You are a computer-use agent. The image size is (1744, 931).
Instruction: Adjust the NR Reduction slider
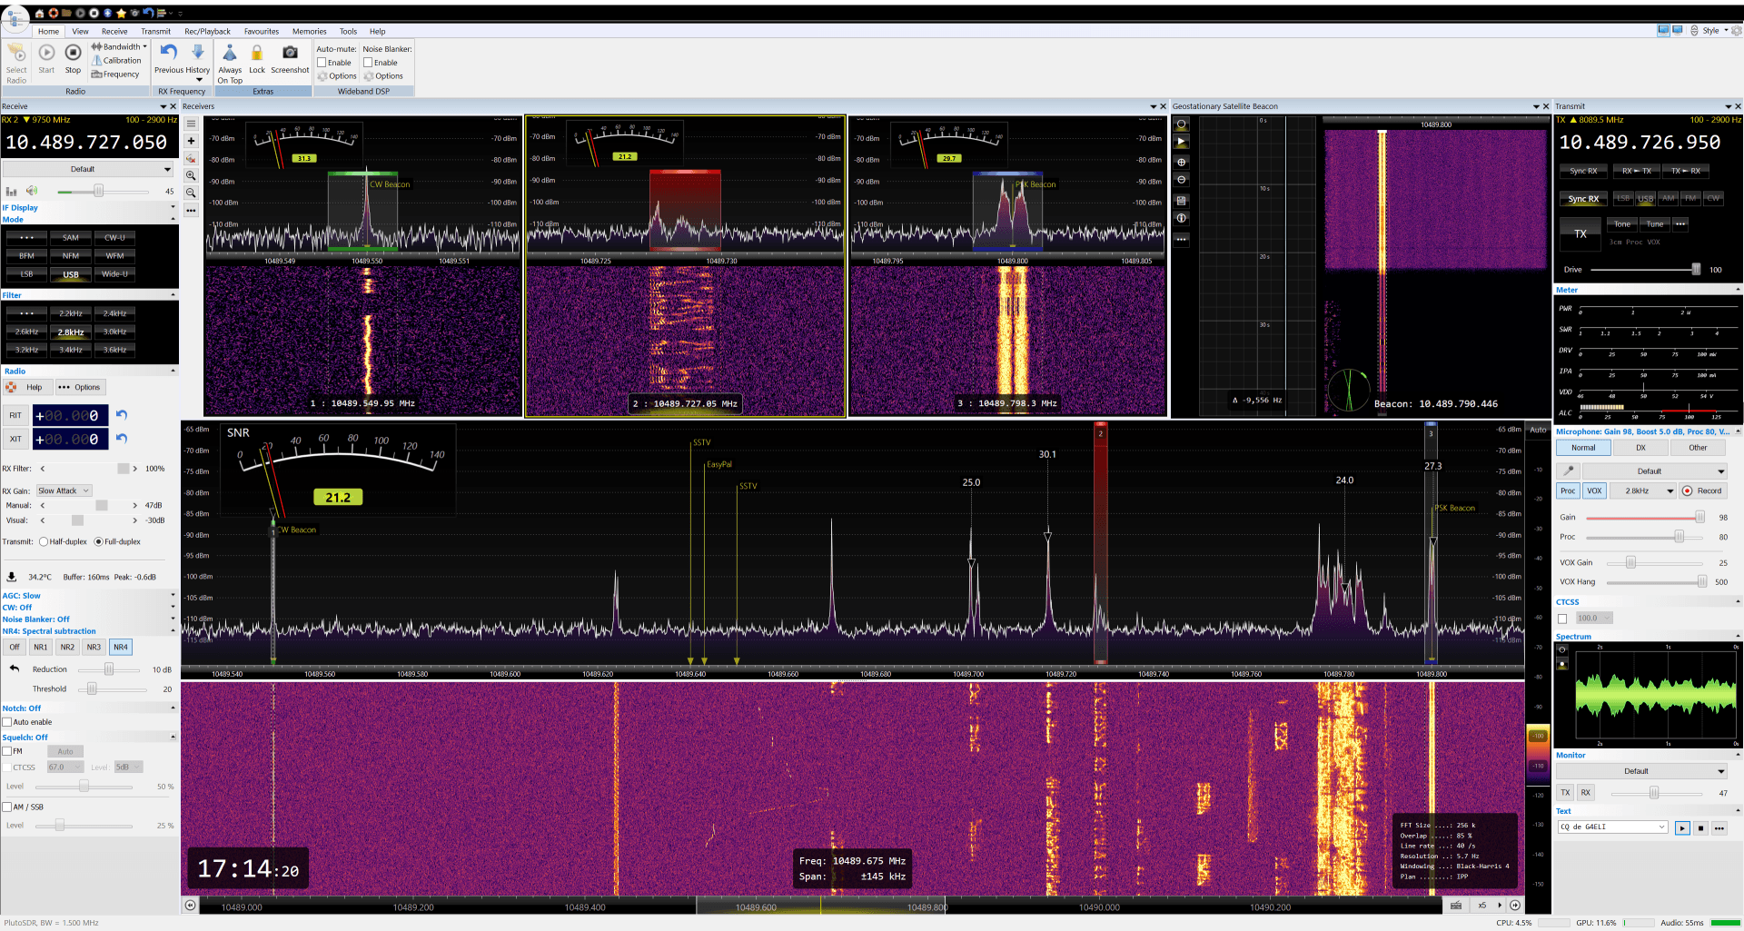pyautogui.click(x=109, y=669)
